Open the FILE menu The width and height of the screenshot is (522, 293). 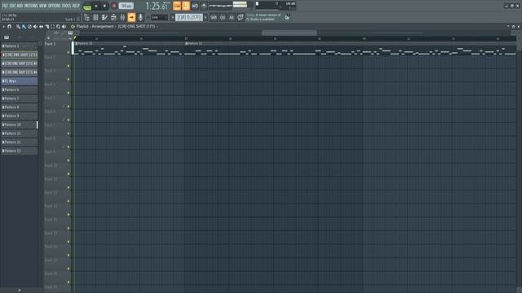pyautogui.click(x=5, y=6)
